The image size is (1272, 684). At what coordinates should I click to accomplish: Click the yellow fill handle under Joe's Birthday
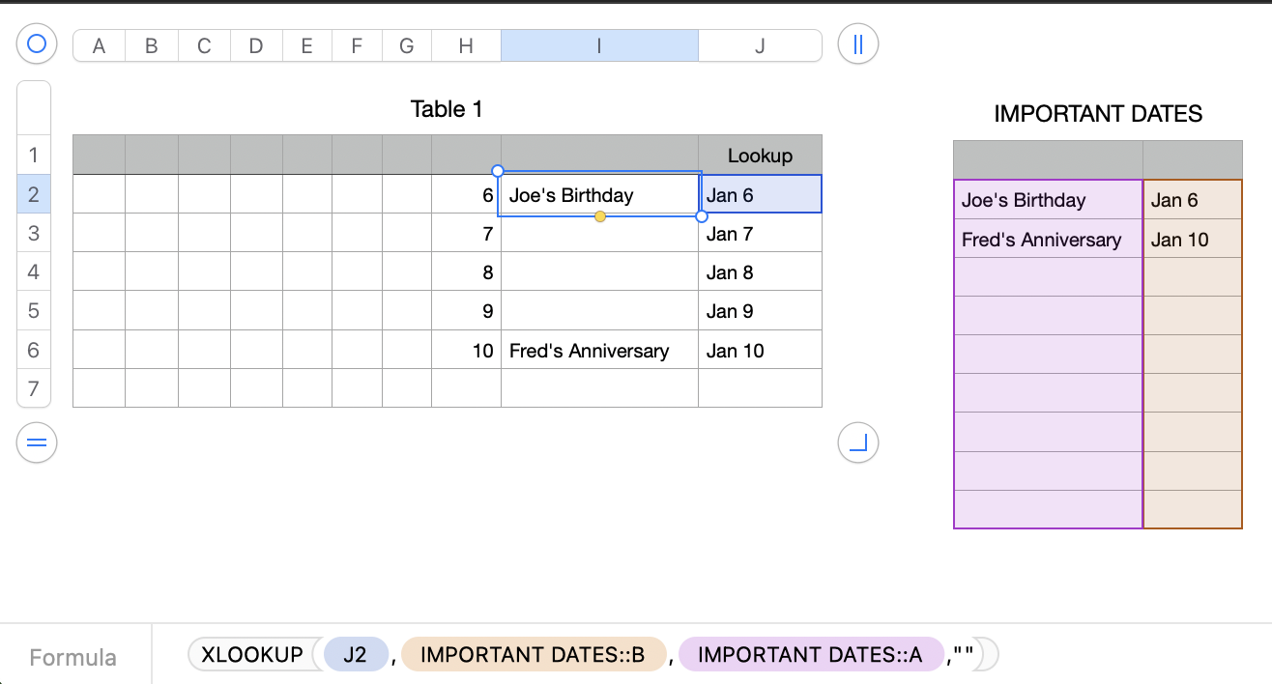(x=600, y=216)
